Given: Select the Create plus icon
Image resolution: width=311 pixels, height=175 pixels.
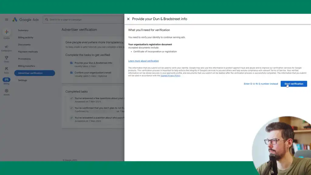Looking at the screenshot, I should pyautogui.click(x=6, y=32).
